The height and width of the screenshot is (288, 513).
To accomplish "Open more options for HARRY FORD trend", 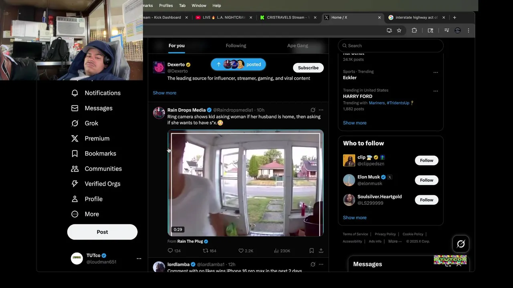I will [x=436, y=91].
